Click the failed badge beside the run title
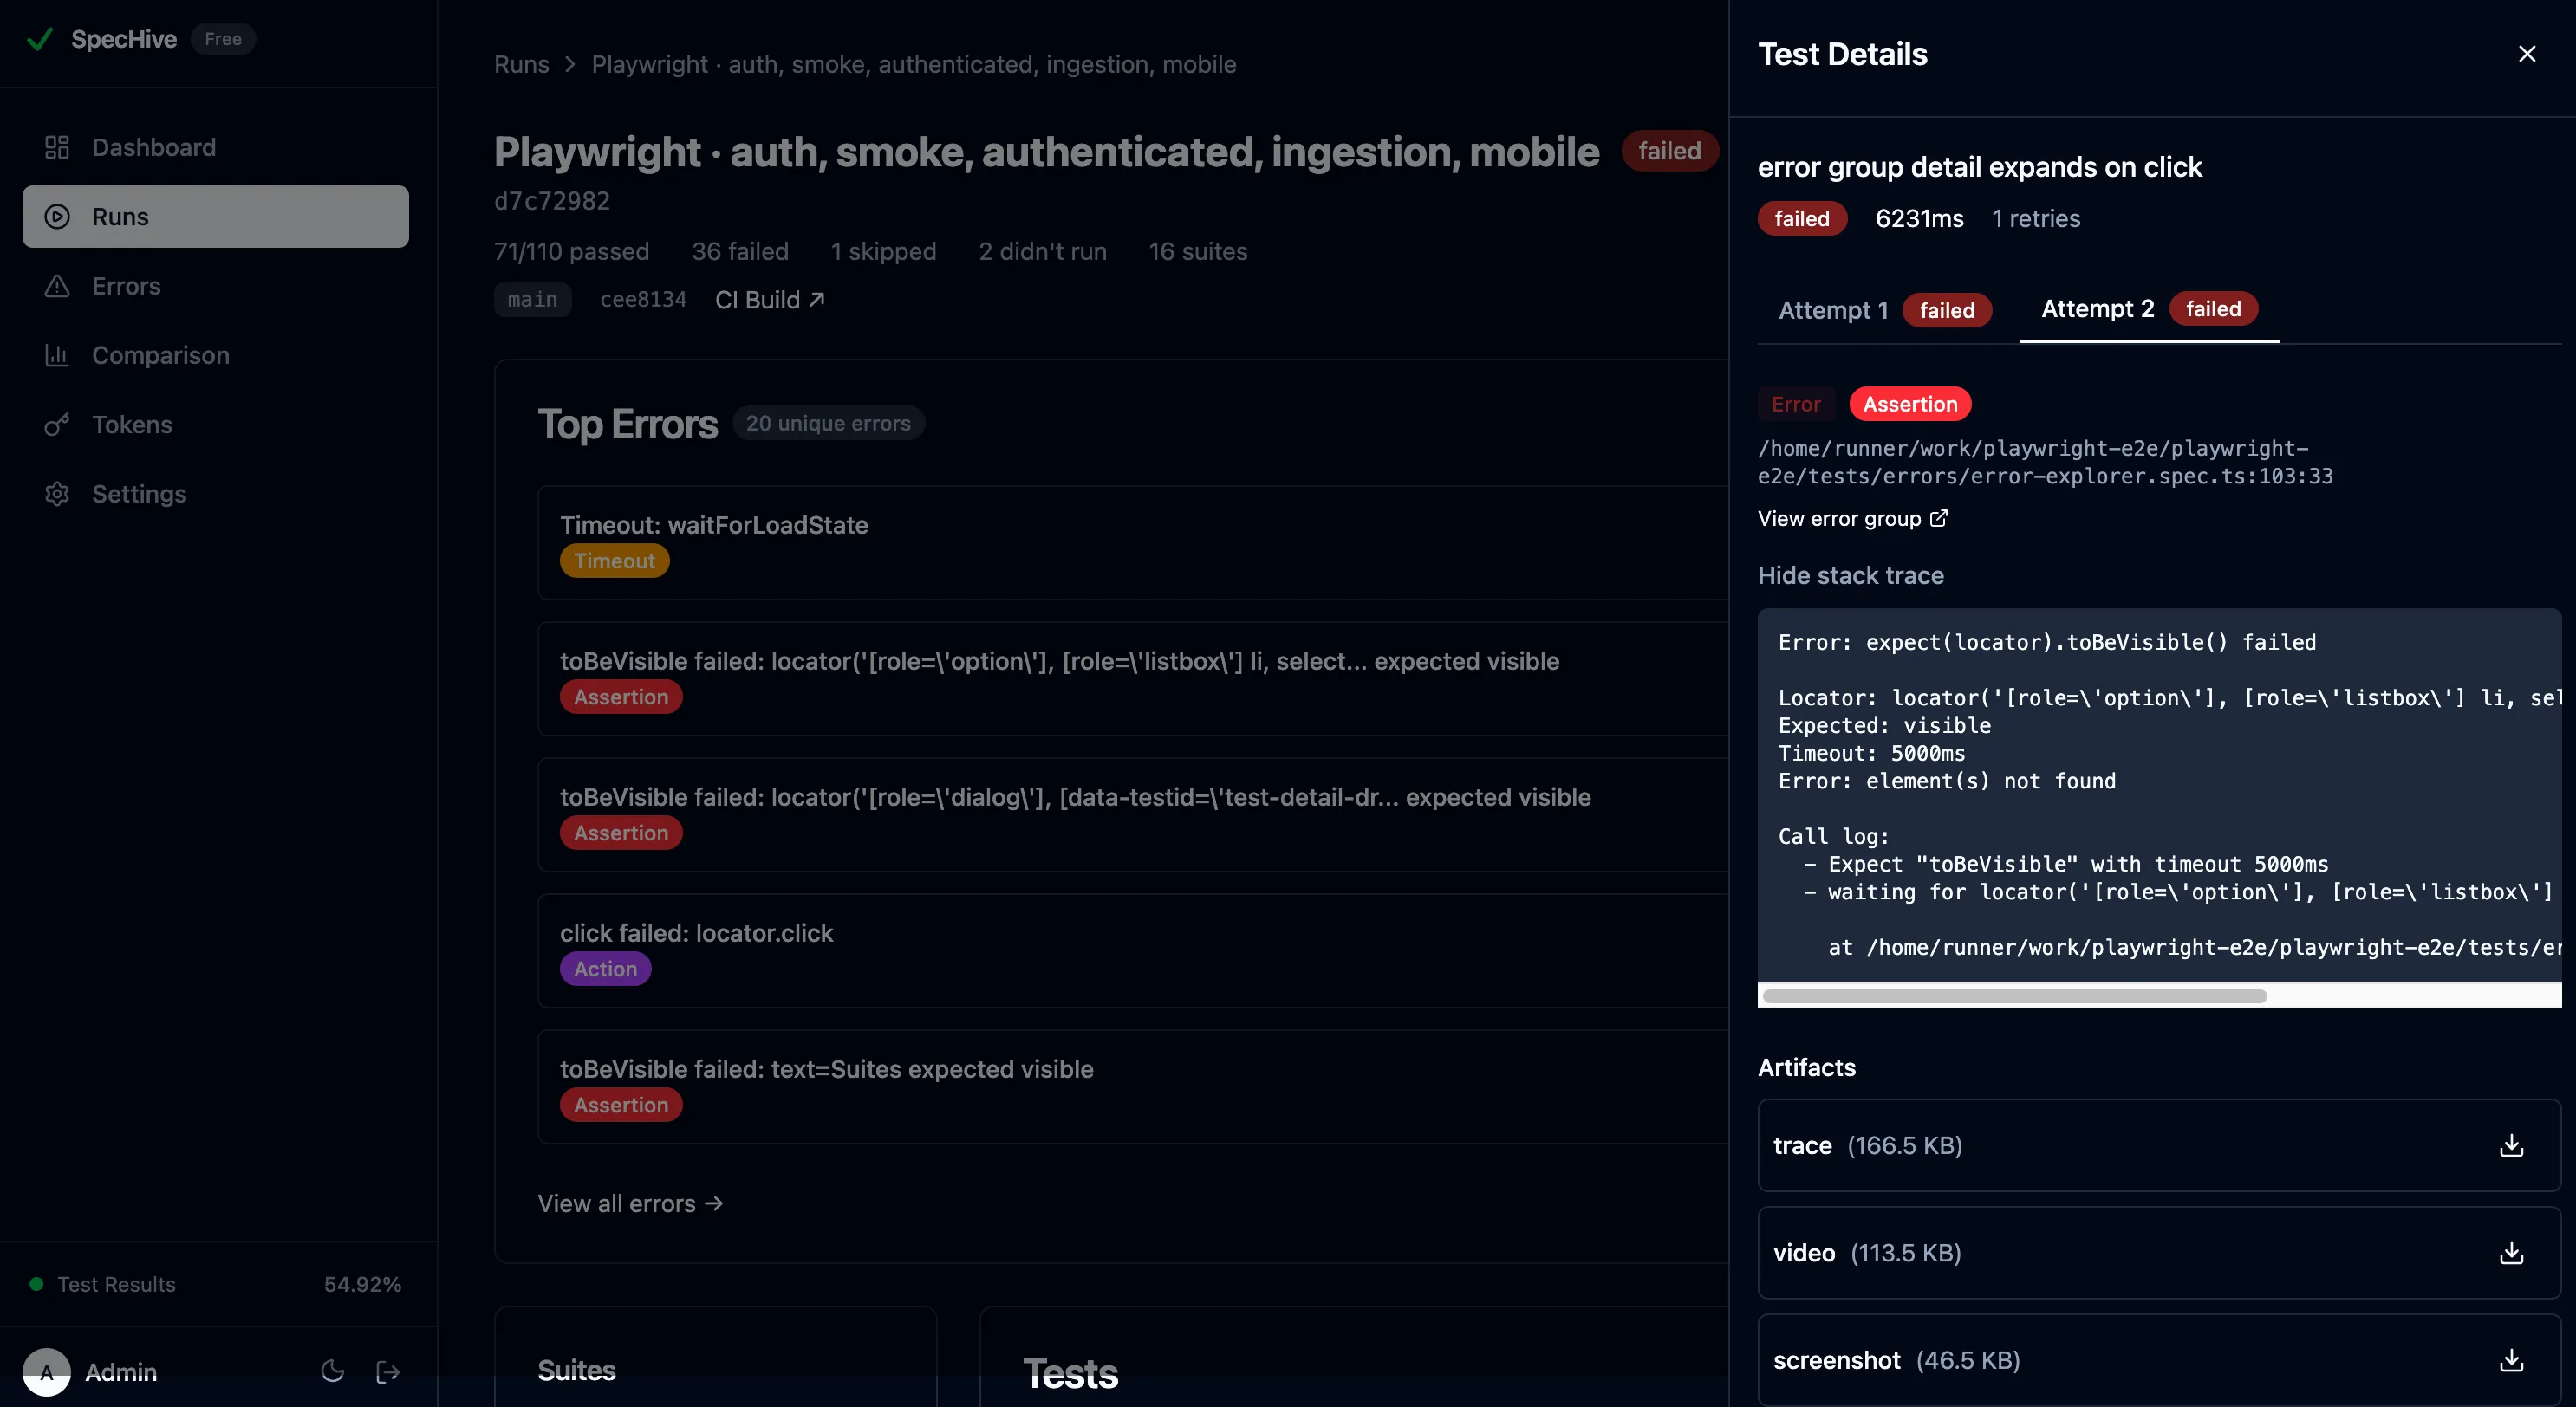 [1669, 151]
